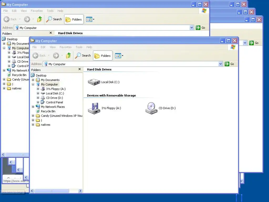Select Control Panel item in front window tree
Viewport: 269px width, 202px height.
tap(54, 102)
